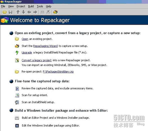The width and height of the screenshot is (148, 131).
Task: Click the Repackager title bar app icon
Action: point(2,2)
